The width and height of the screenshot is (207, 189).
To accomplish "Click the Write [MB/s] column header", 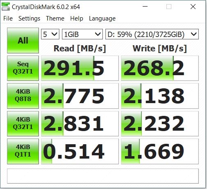I will click(160, 48).
